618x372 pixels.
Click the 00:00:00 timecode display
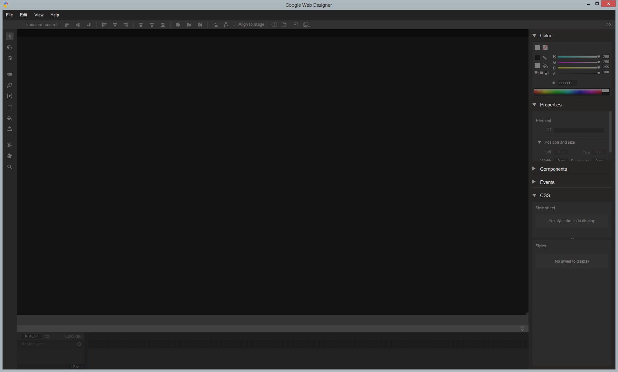point(73,336)
